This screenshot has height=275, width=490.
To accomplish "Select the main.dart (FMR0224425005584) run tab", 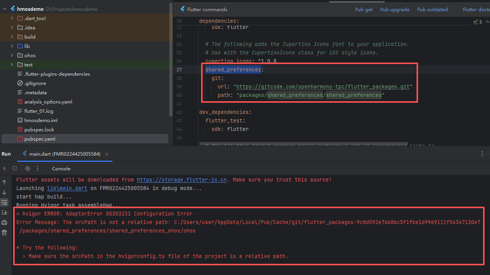I will point(65,154).
